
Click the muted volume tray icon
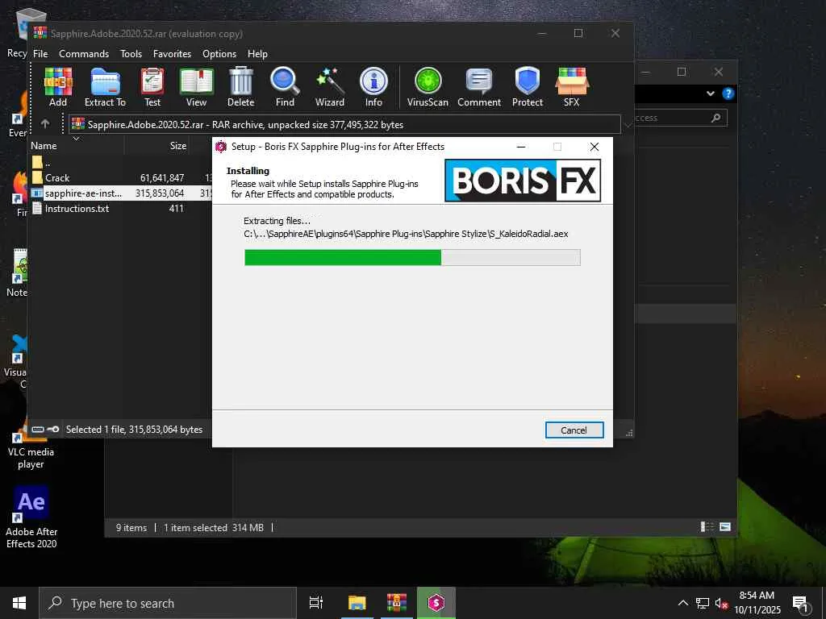coord(721,603)
